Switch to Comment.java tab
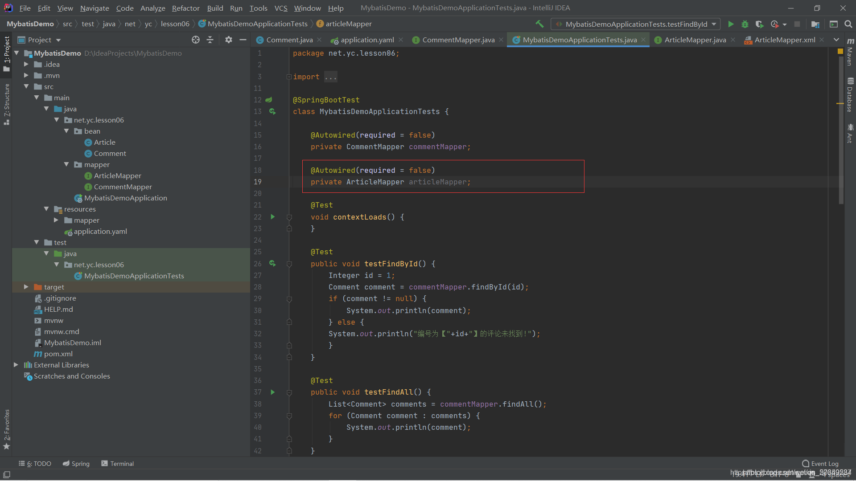 (289, 40)
